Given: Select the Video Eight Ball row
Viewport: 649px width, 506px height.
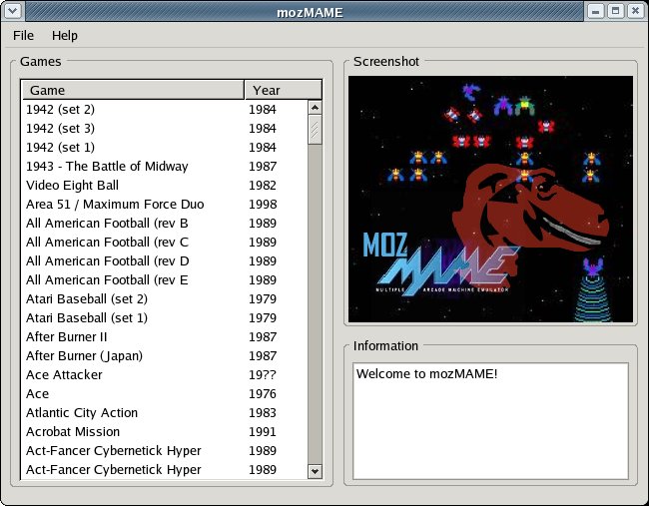Looking at the screenshot, I should tap(165, 186).
